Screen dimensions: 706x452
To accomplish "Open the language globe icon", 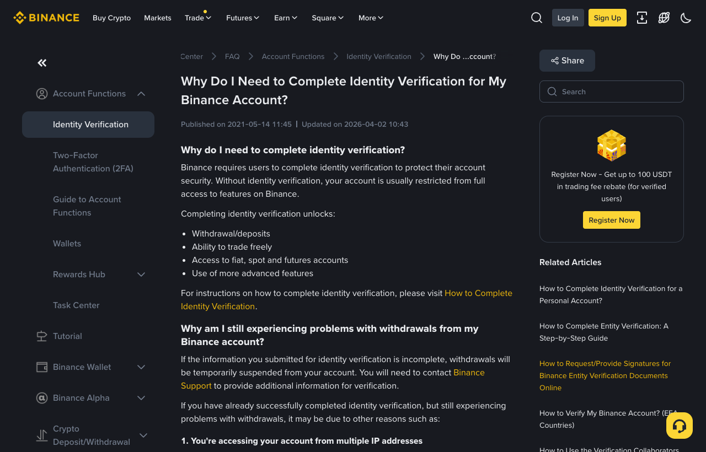I will [x=664, y=18].
